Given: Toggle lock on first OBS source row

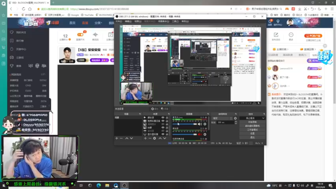Looking at the screenshot, I should 167,118.
